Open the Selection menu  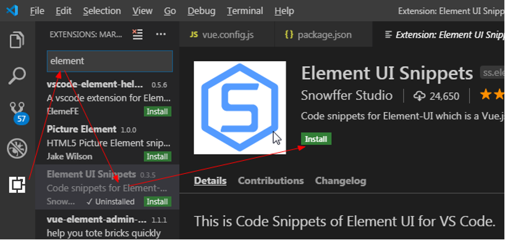[102, 11]
